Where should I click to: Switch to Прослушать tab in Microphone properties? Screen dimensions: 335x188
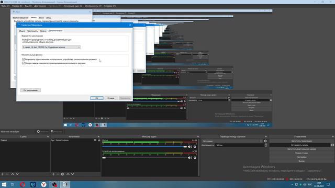pos(32,31)
